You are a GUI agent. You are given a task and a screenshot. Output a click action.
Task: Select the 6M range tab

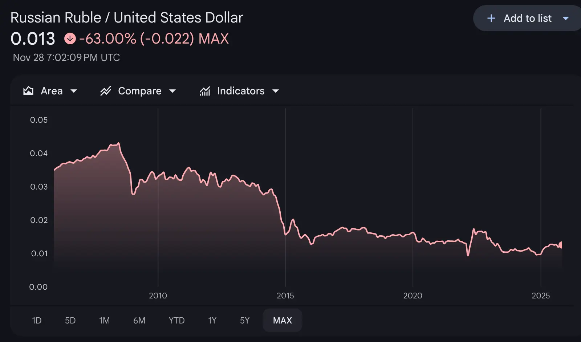pyautogui.click(x=139, y=320)
